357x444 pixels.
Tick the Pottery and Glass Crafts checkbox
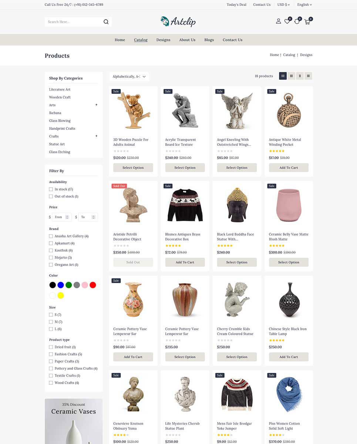[51, 369]
